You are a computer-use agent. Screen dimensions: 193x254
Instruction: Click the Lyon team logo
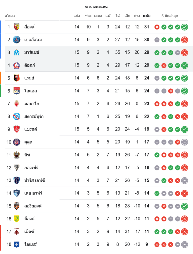16,91
